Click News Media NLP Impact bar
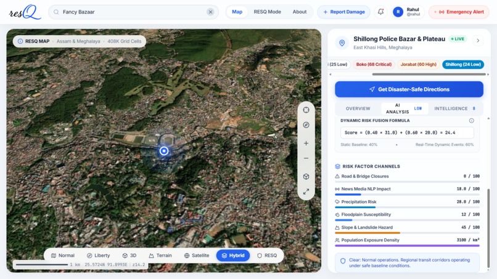Screen dimensions: 497x279 point(408,195)
